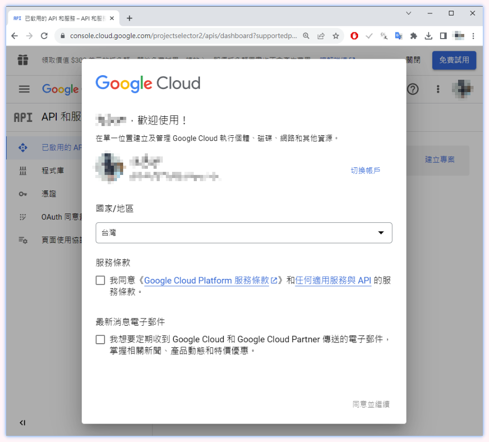This screenshot has width=489, height=442.
Task: Click the share page icon in address bar
Action: tap(321, 36)
